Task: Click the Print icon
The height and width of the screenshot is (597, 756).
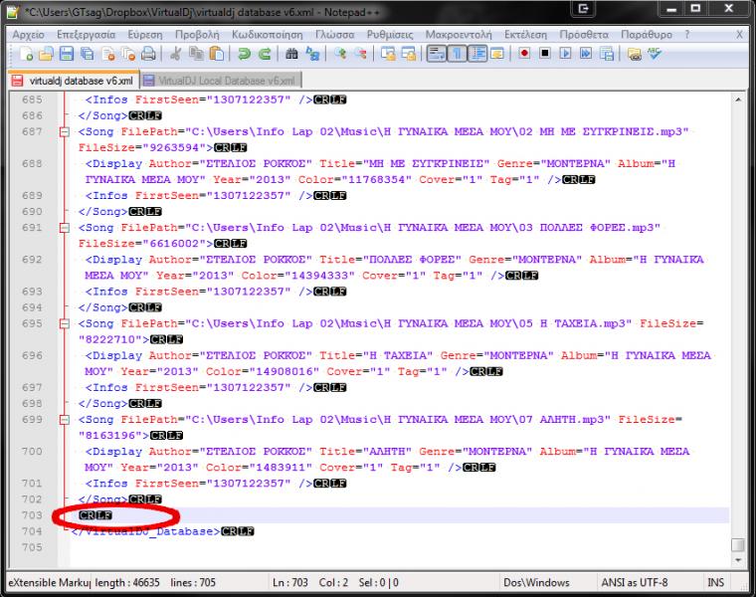Action: pos(148,54)
